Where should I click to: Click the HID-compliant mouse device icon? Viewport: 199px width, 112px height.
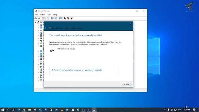[52, 50]
